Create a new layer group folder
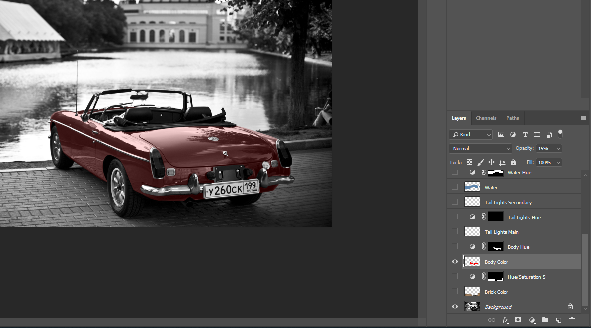This screenshot has height=328, width=591. 545,320
